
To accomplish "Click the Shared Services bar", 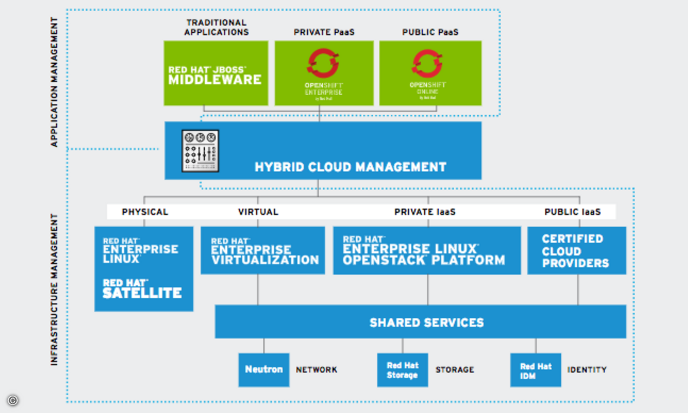I will click(x=420, y=321).
